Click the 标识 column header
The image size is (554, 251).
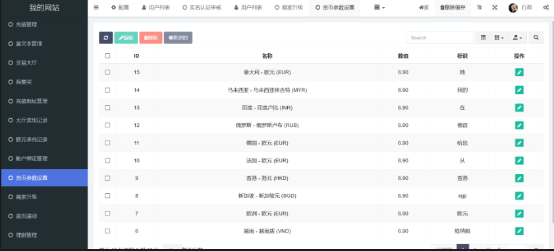462,56
